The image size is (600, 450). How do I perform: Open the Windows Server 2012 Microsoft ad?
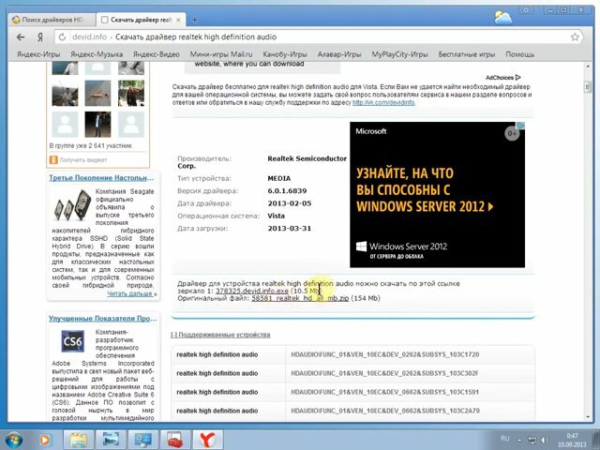[x=437, y=195]
